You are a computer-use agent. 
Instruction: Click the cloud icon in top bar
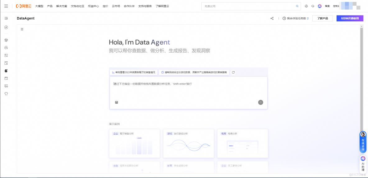313,6
